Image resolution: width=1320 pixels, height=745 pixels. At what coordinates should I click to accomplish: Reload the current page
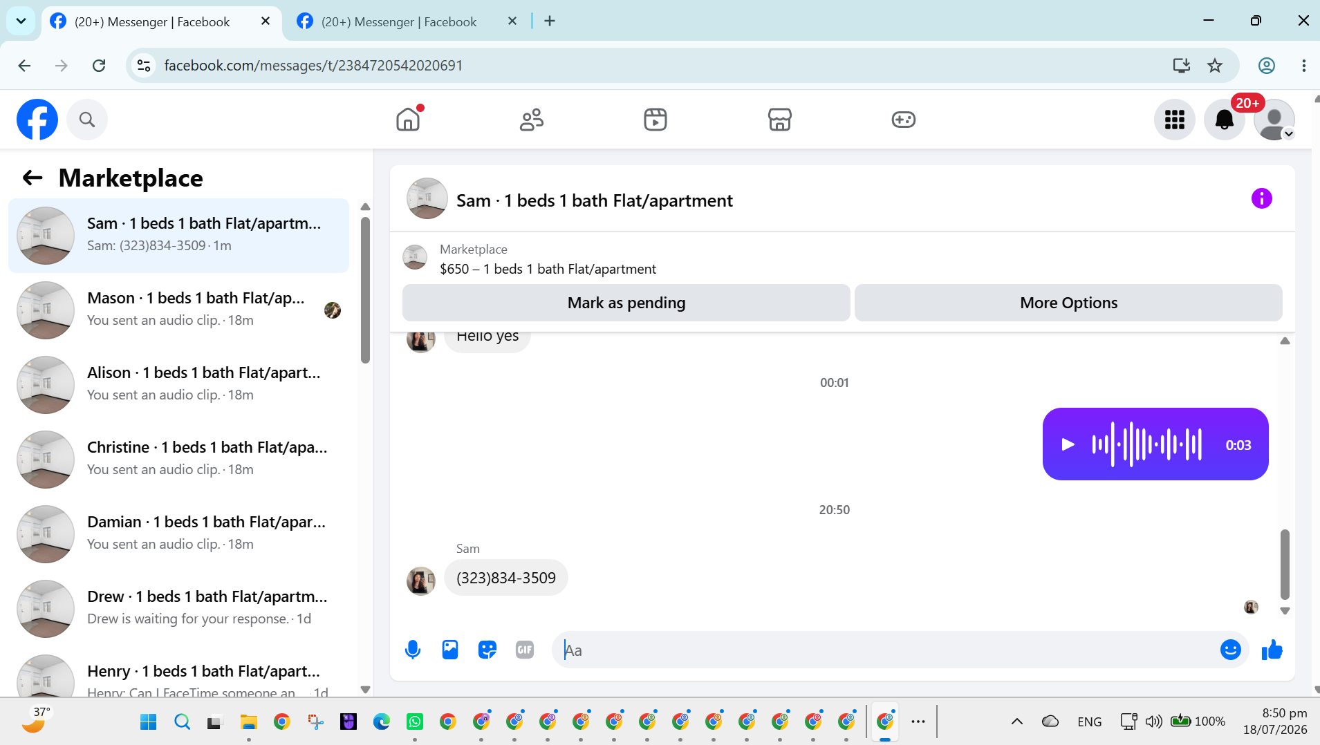(x=99, y=66)
